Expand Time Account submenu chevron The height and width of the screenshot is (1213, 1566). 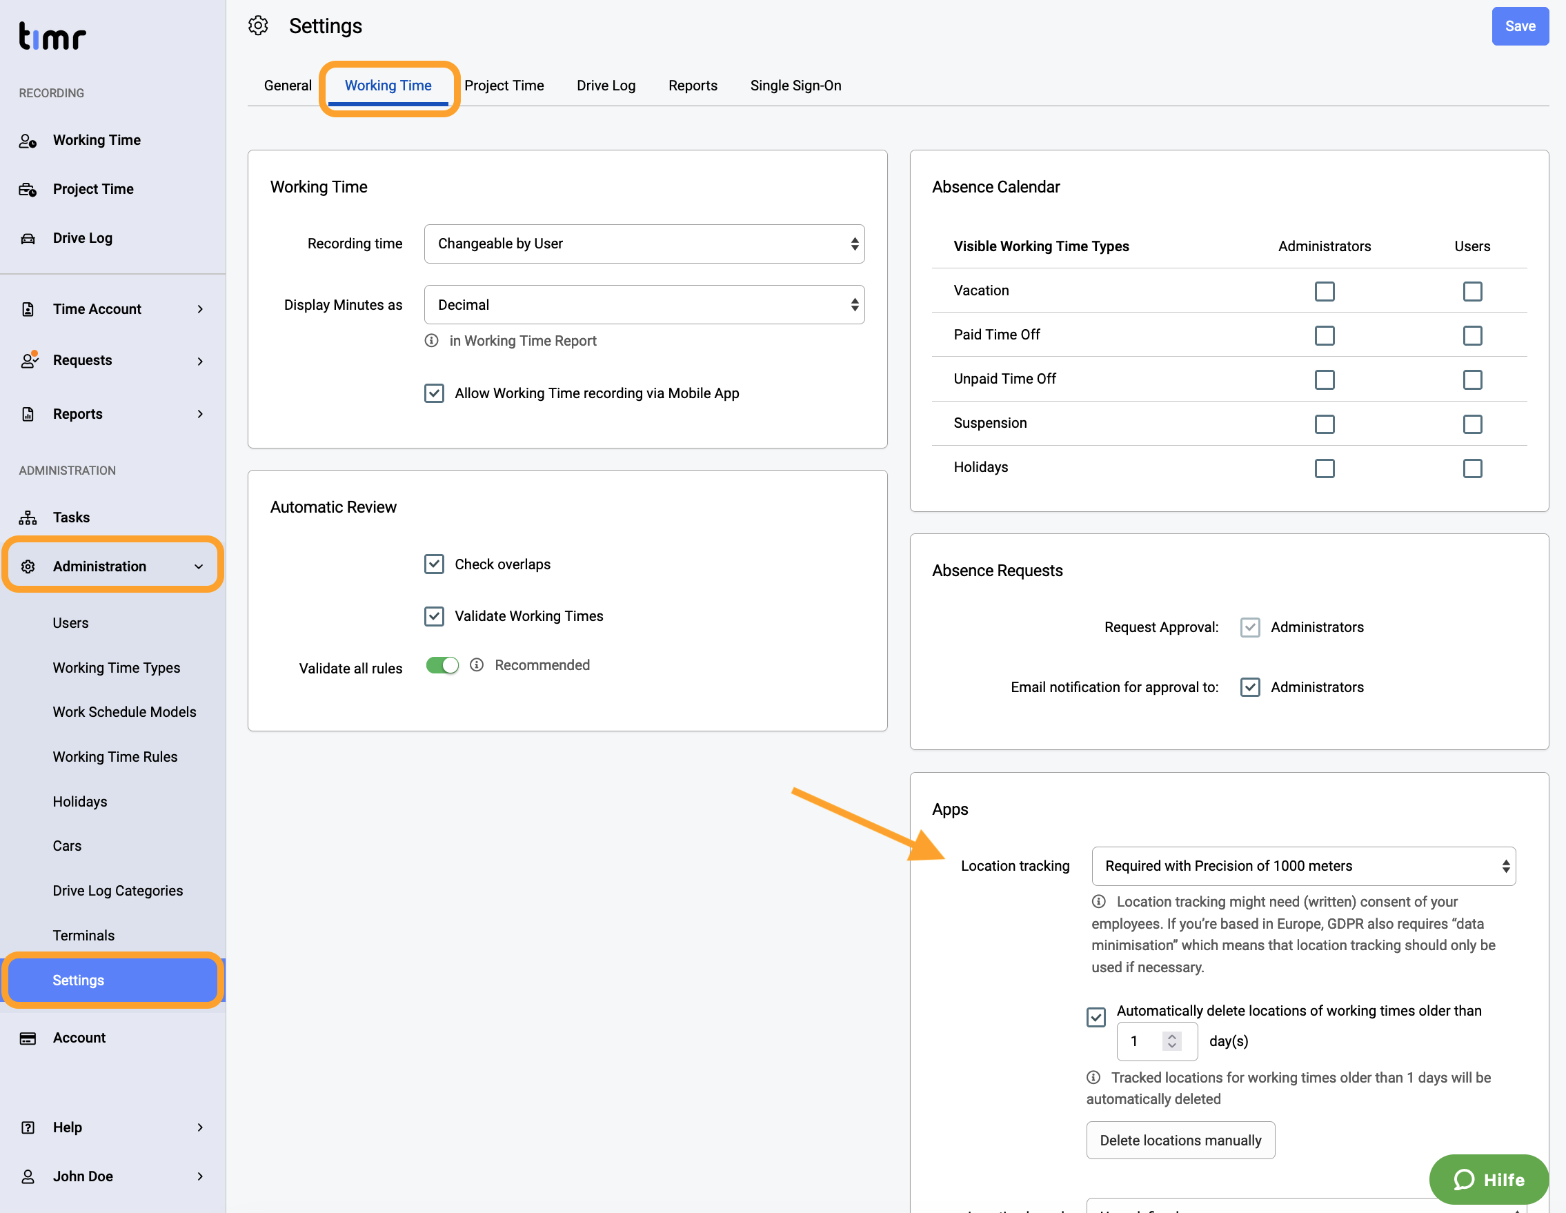pos(200,309)
